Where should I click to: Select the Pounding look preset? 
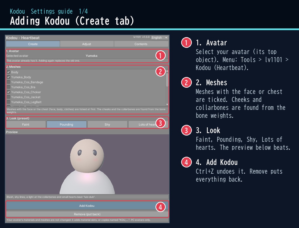click(67, 124)
